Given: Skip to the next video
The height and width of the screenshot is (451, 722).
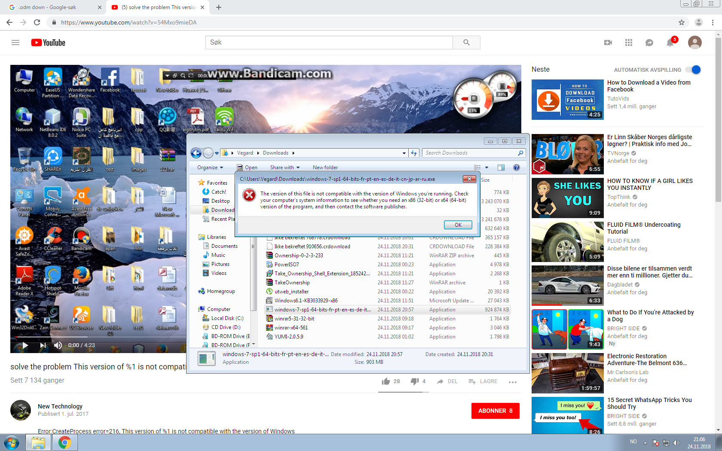Looking at the screenshot, I should tap(43, 345).
